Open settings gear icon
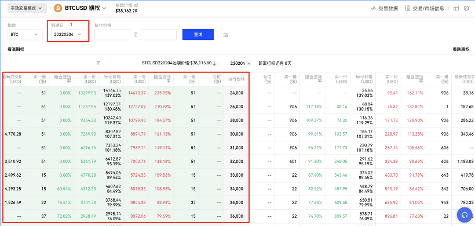 click(x=466, y=9)
